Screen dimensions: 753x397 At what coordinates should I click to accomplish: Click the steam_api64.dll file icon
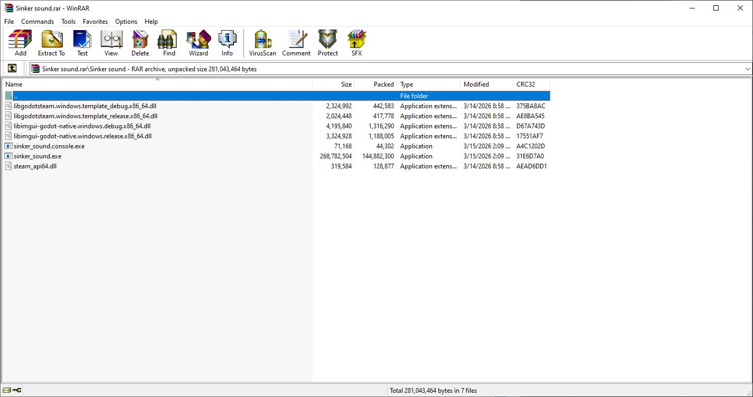pos(8,166)
